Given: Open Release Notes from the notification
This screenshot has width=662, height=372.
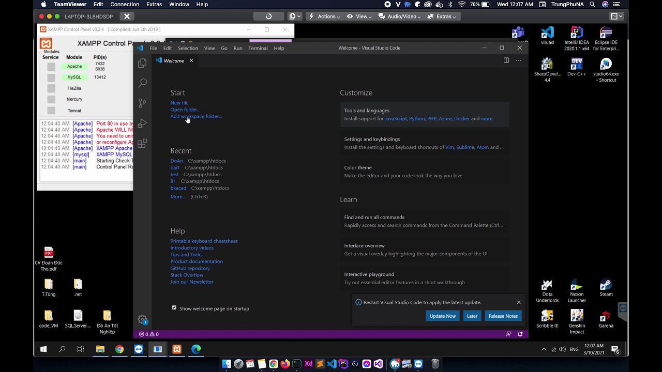Looking at the screenshot, I should [503, 316].
